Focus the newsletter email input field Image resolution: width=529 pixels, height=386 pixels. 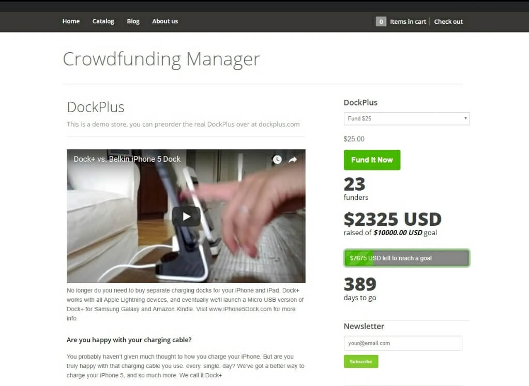[403, 343]
